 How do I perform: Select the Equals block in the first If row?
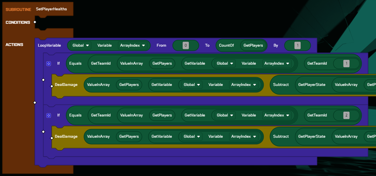click(76, 64)
